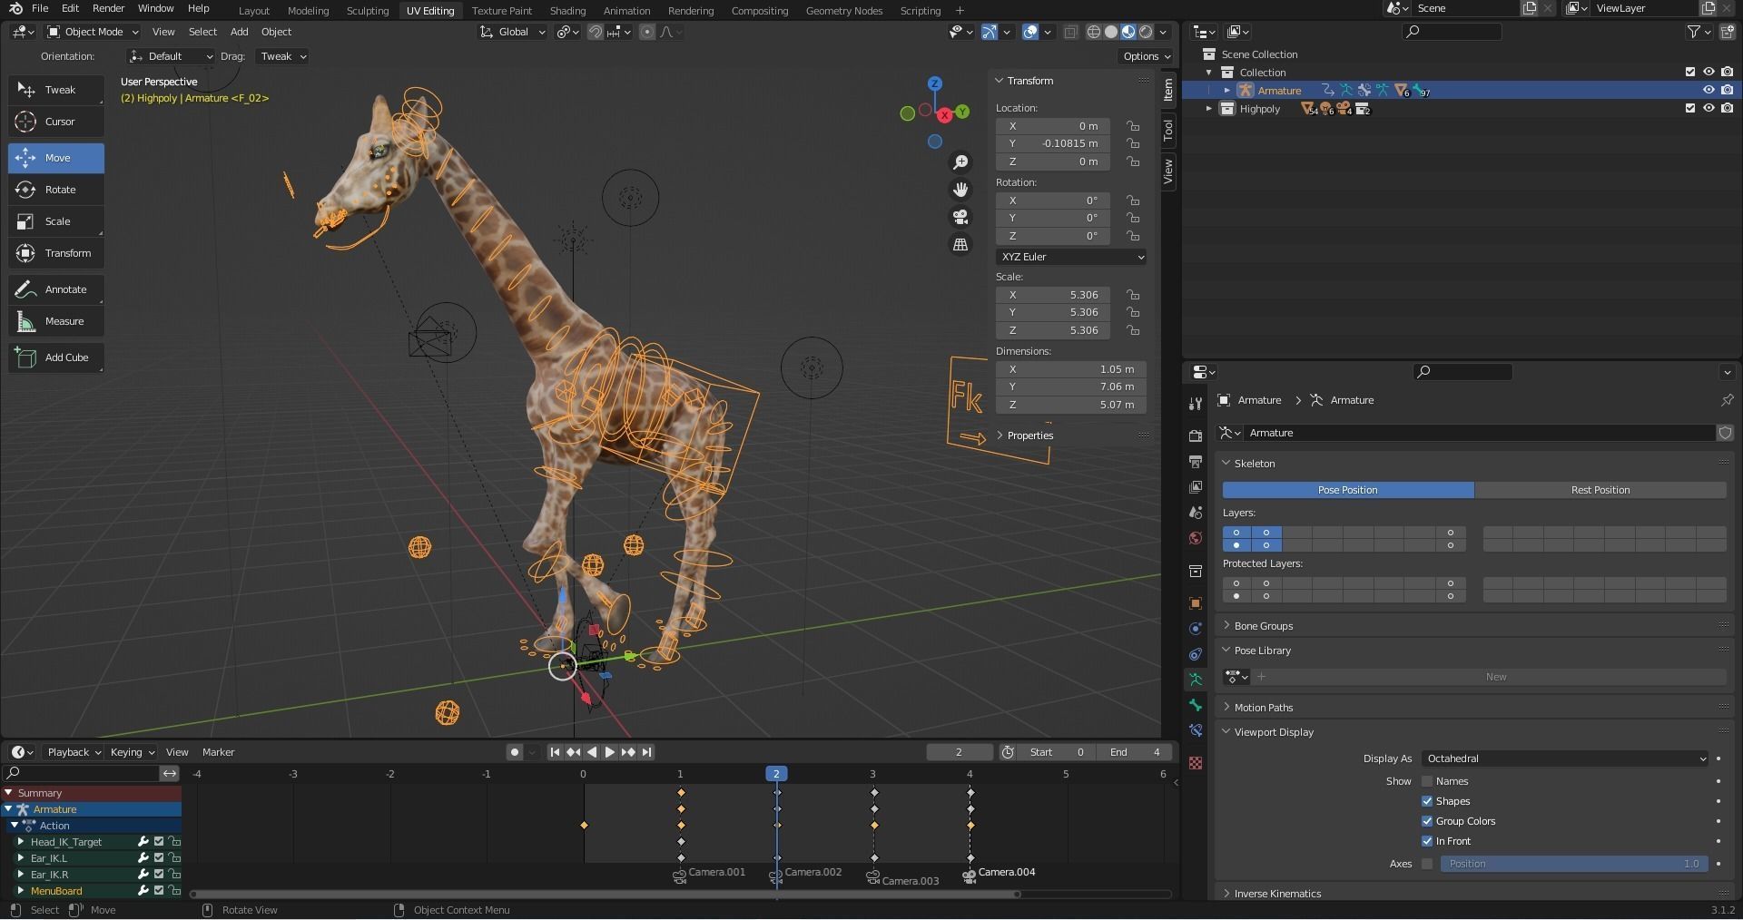Screen dimensions: 1743x920
Task: Expand the Bone Groups panel
Action: click(1263, 626)
